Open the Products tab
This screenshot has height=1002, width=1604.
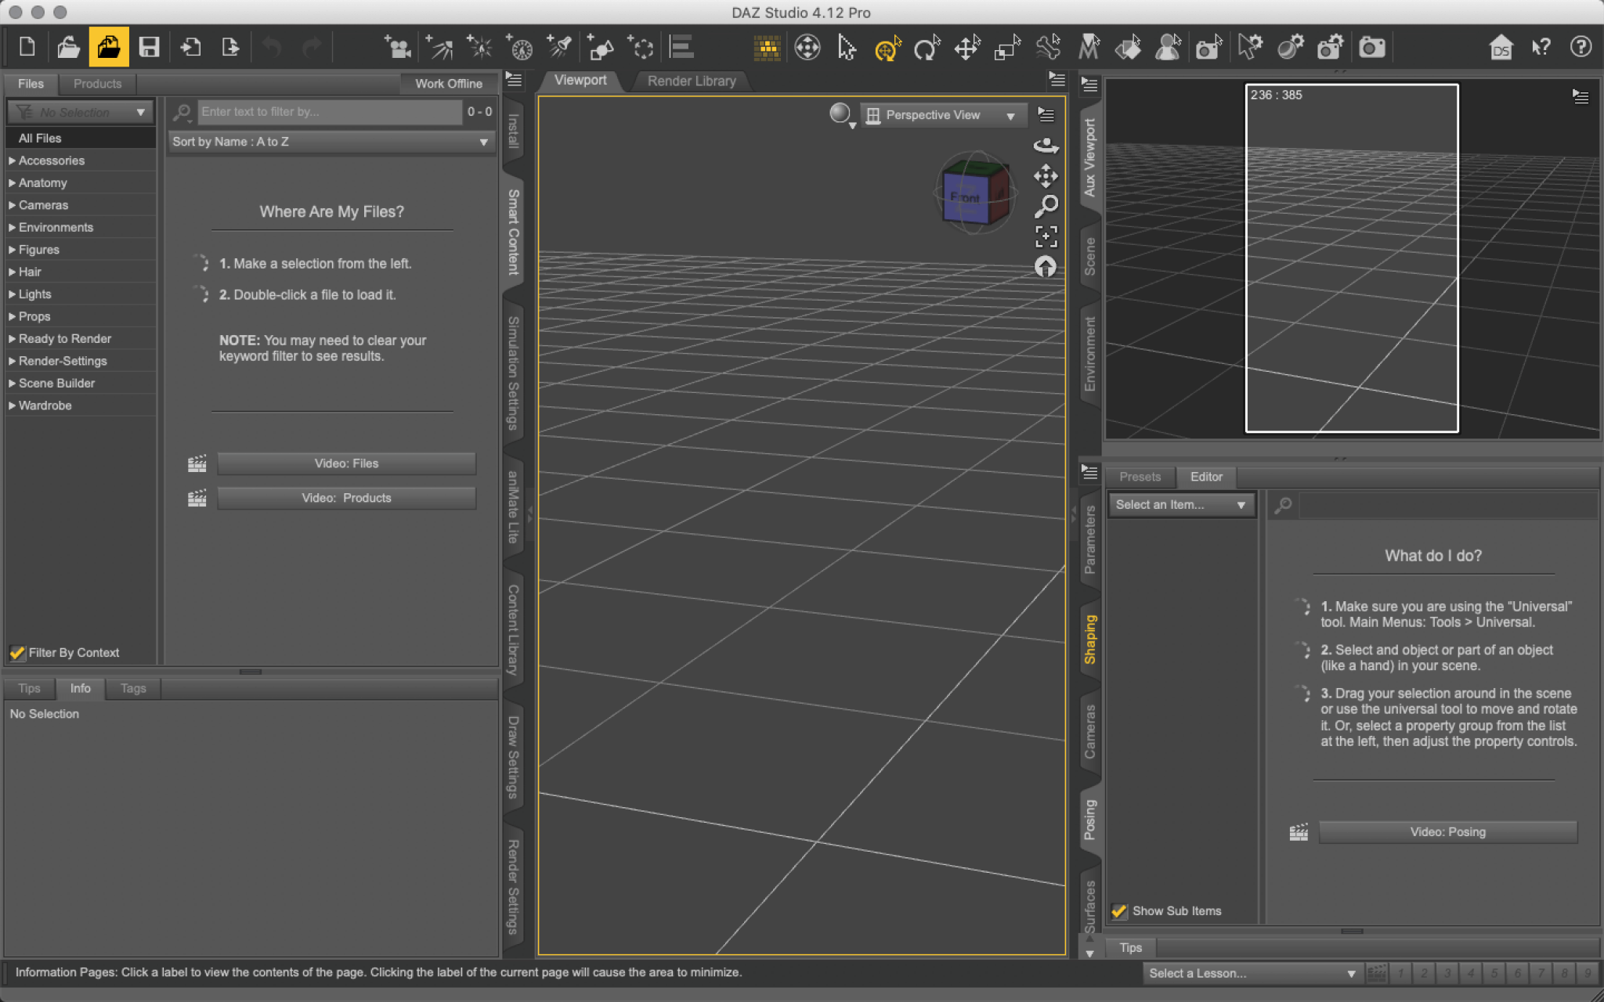click(97, 84)
